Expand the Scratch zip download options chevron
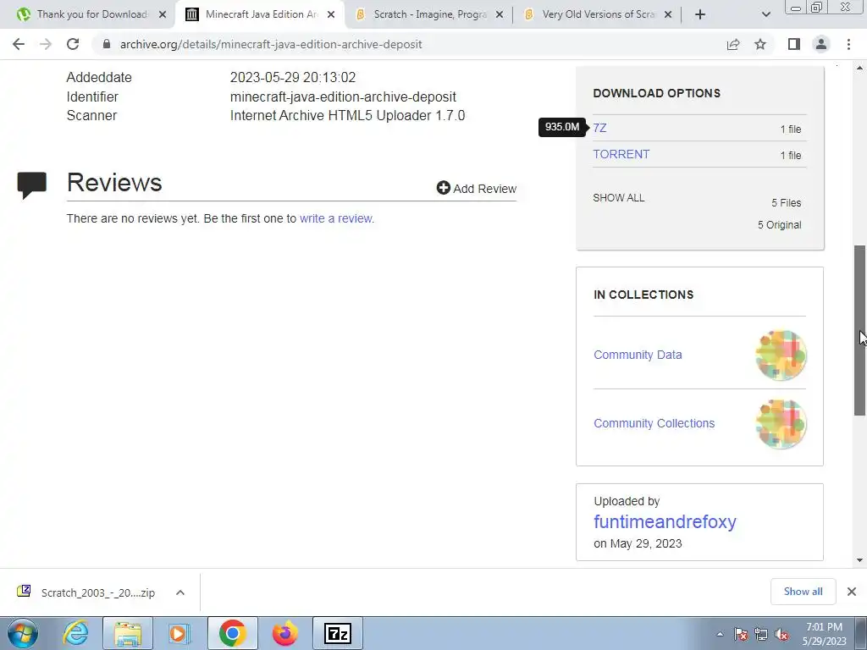The height and width of the screenshot is (650, 867). (180, 592)
